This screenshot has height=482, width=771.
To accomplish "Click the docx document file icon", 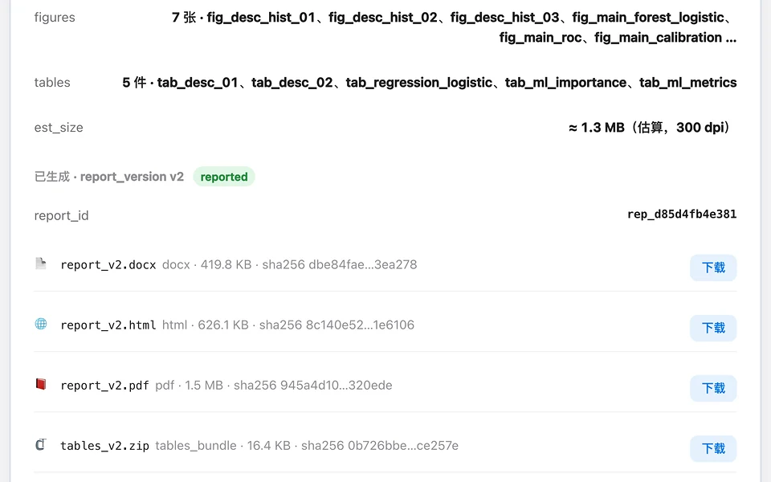I will pos(41,264).
